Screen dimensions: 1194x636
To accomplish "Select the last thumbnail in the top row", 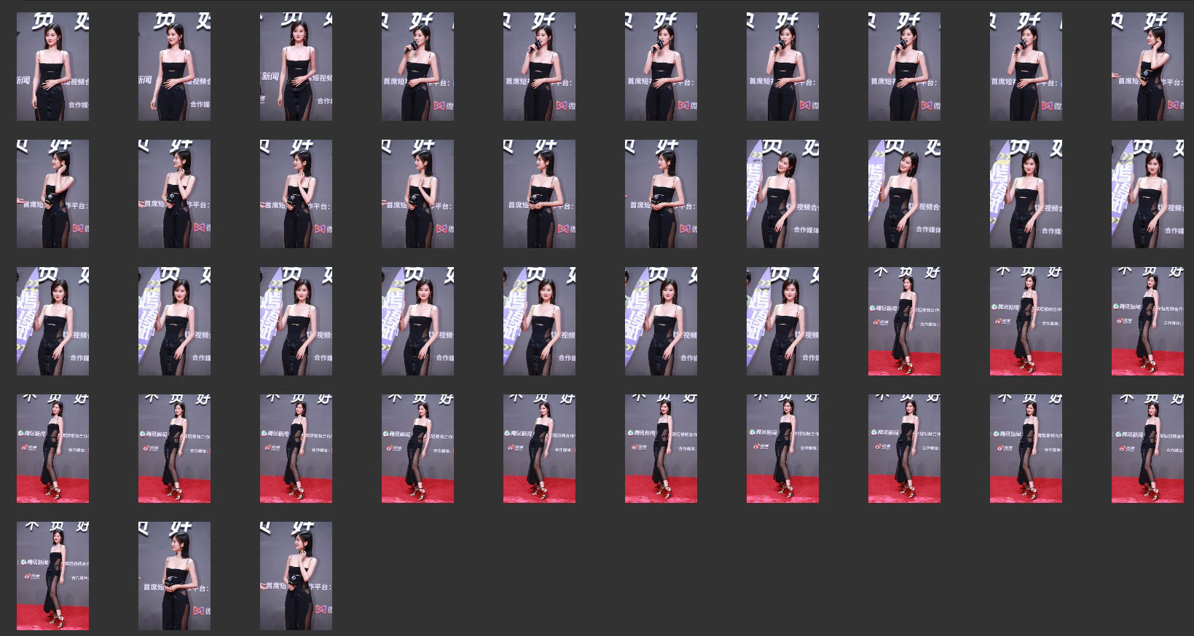I will point(1147,66).
